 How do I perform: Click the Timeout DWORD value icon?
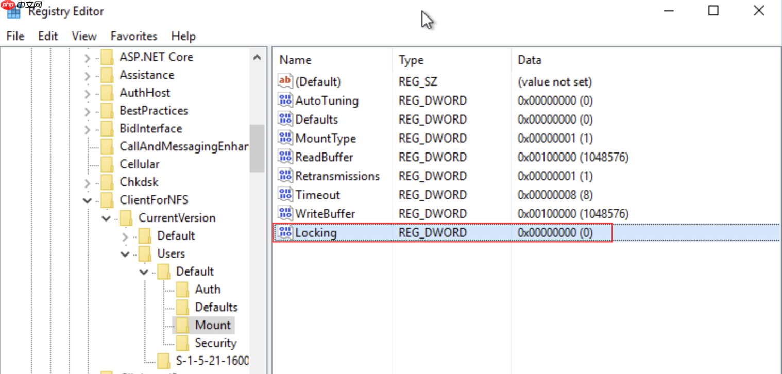coord(285,195)
